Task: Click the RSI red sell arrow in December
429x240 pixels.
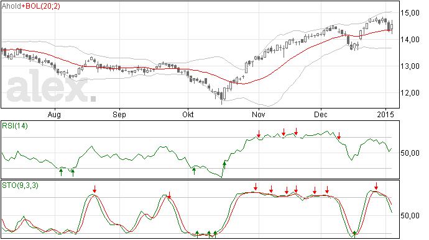Action: pyautogui.click(x=339, y=136)
